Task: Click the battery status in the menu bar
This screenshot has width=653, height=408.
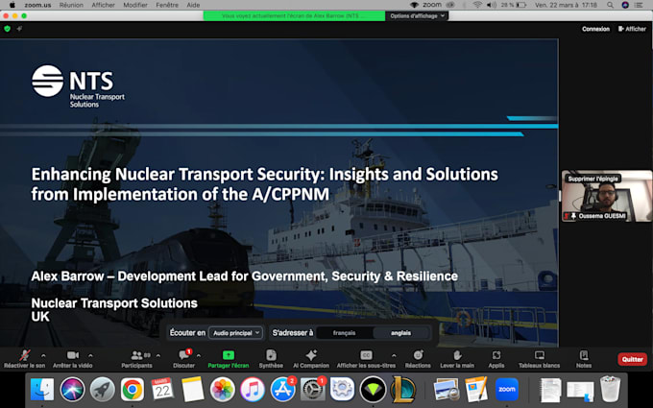Action: click(x=513, y=5)
